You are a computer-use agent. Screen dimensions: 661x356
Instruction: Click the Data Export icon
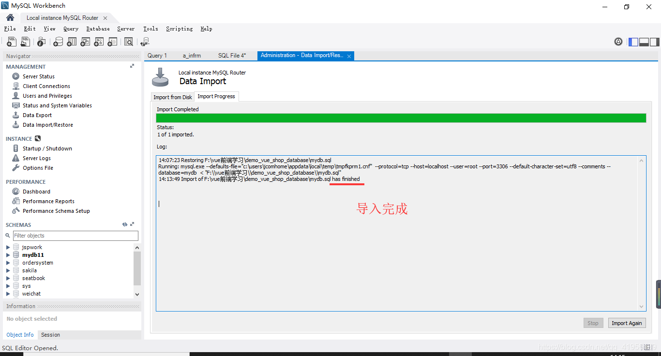coord(15,115)
